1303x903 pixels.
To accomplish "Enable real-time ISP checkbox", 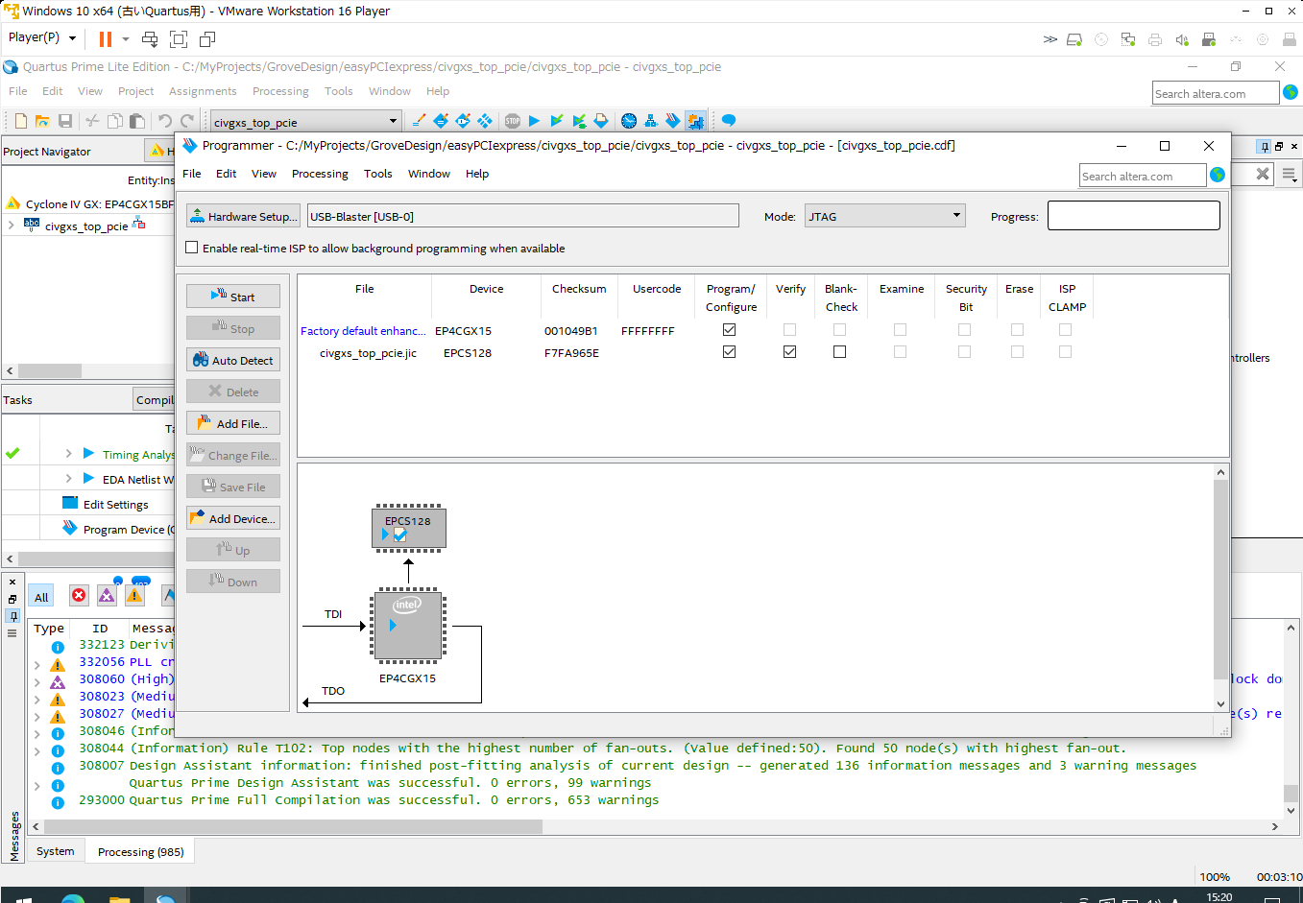I will 192,248.
